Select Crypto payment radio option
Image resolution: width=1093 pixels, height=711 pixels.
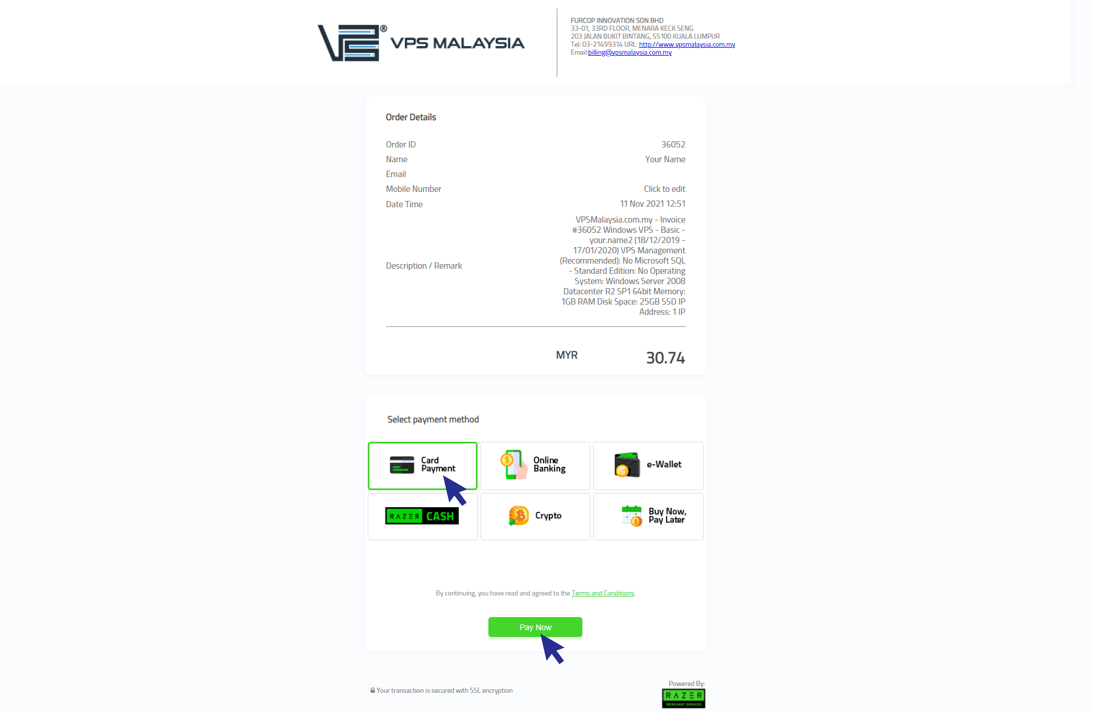point(535,515)
